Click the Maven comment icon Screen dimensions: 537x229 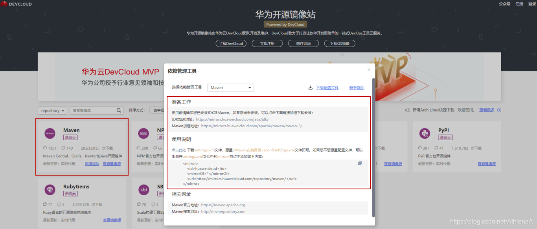[x=63, y=148]
